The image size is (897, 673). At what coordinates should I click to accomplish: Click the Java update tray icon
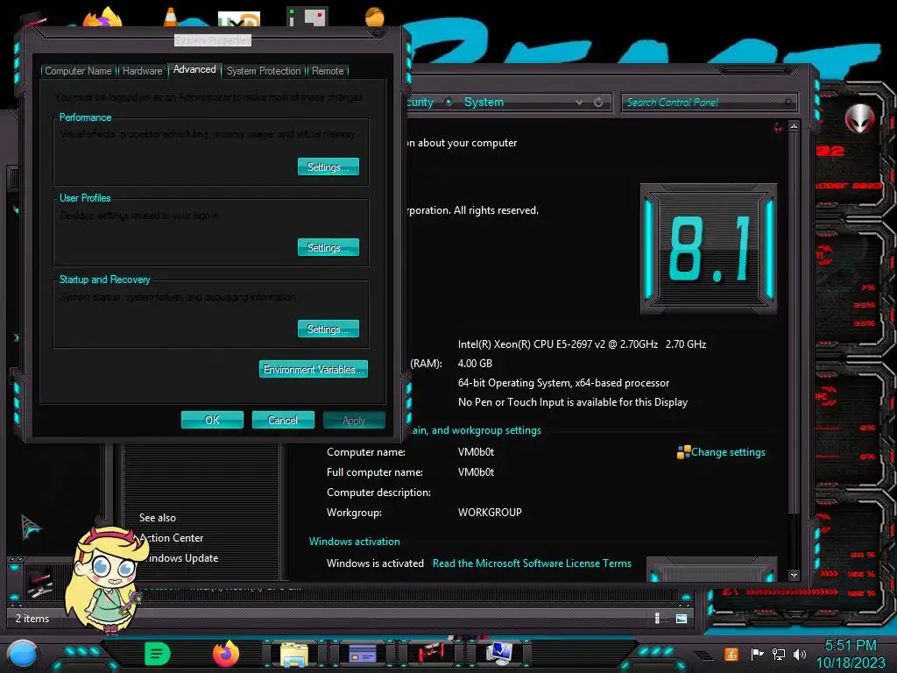(731, 654)
